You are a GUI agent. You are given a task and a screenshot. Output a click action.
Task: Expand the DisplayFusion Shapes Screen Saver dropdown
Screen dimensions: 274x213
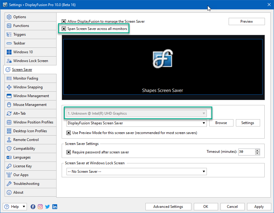[137, 123]
